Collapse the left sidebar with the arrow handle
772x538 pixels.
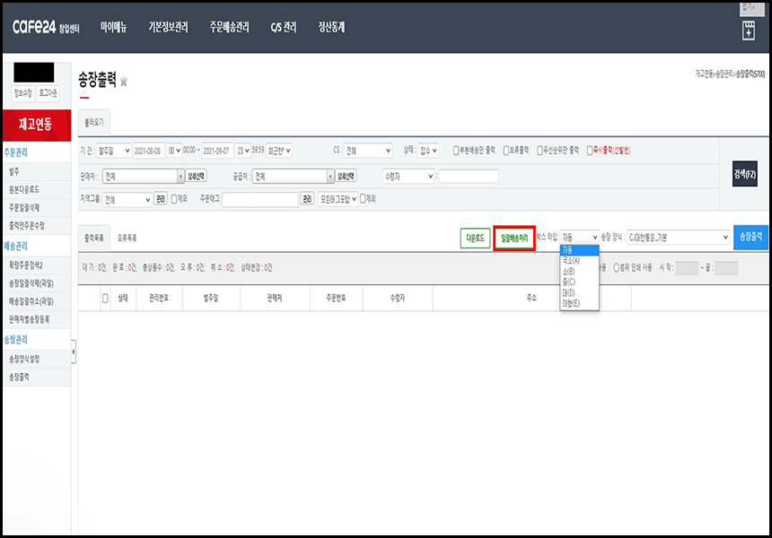coord(74,351)
